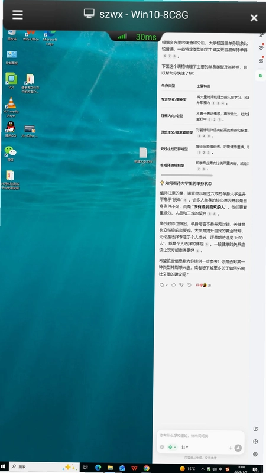Click the taskbar search box
Viewport: 266px width, 473px height.
[44, 466]
